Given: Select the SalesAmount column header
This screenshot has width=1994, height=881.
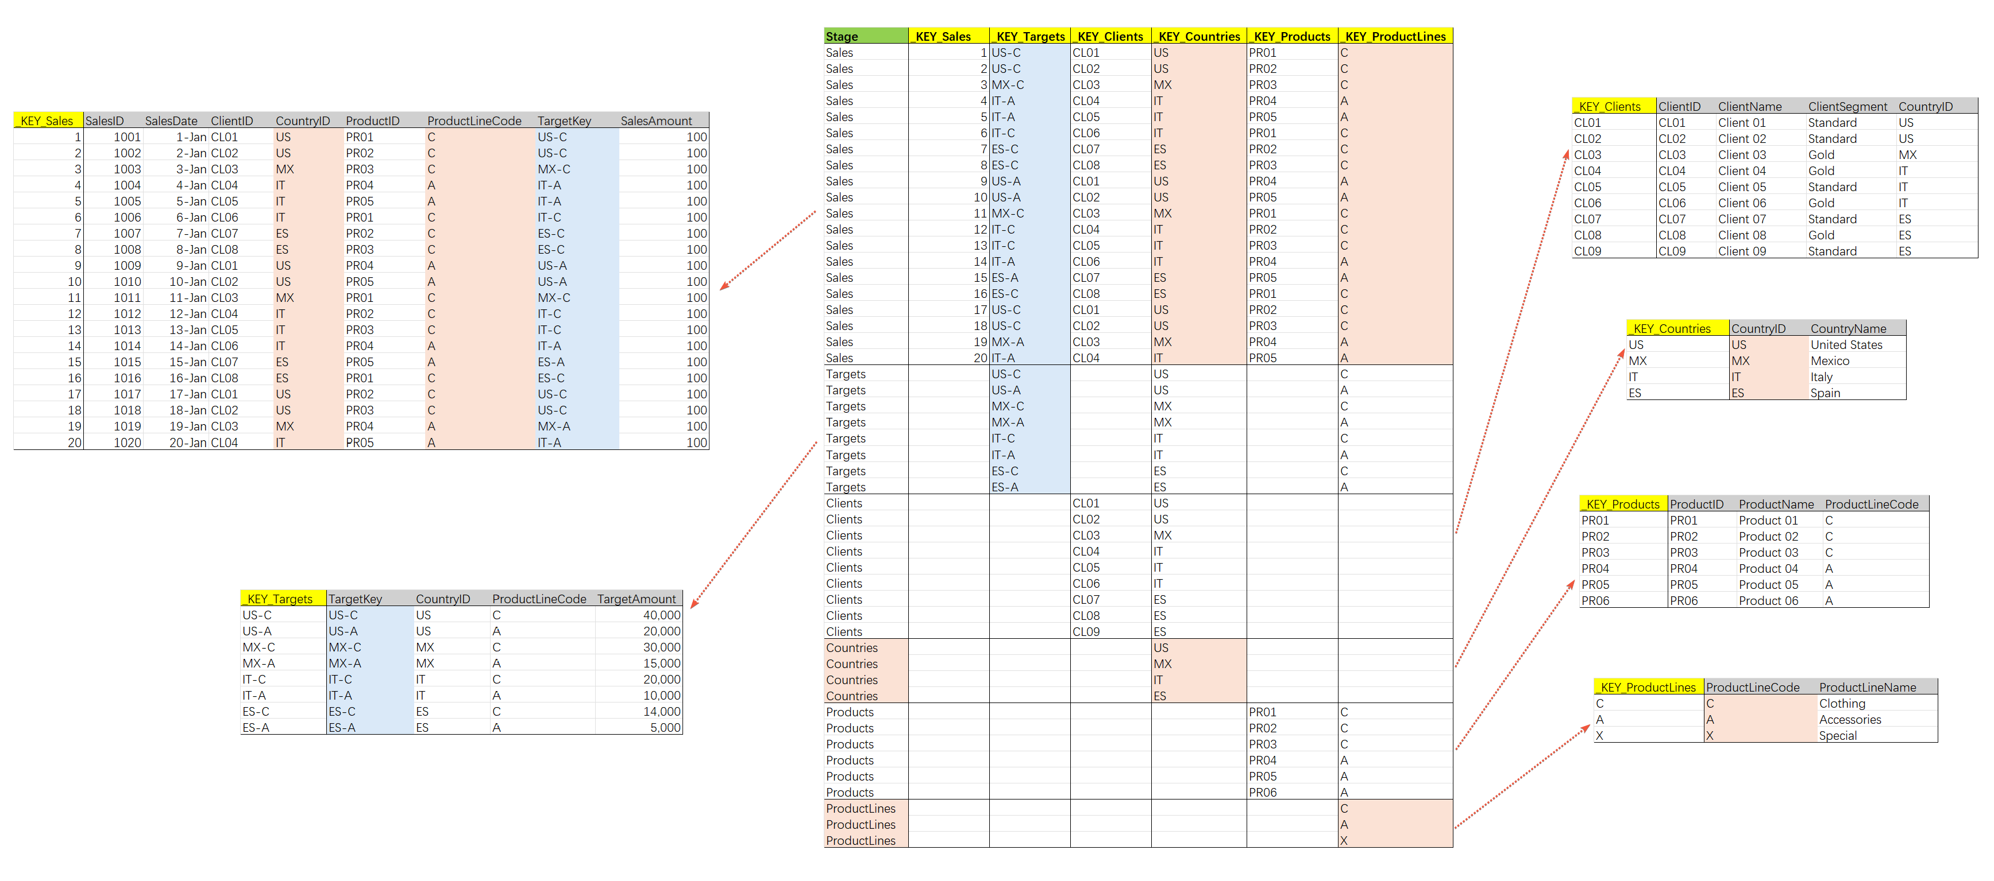Looking at the screenshot, I should [x=655, y=121].
